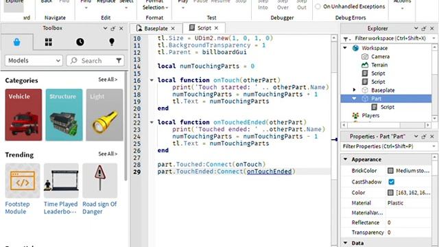This screenshot has width=439, height=247.
Task: Click the Explorer filter funnel icon
Action: click(346, 38)
